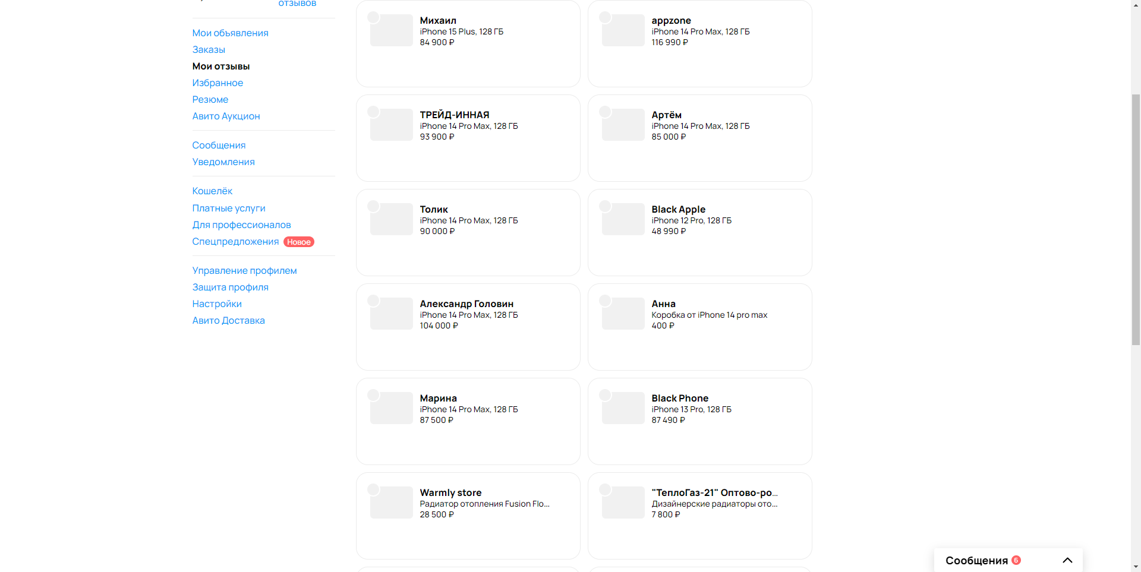Open Платные услуги
1141x572 pixels.
point(229,208)
